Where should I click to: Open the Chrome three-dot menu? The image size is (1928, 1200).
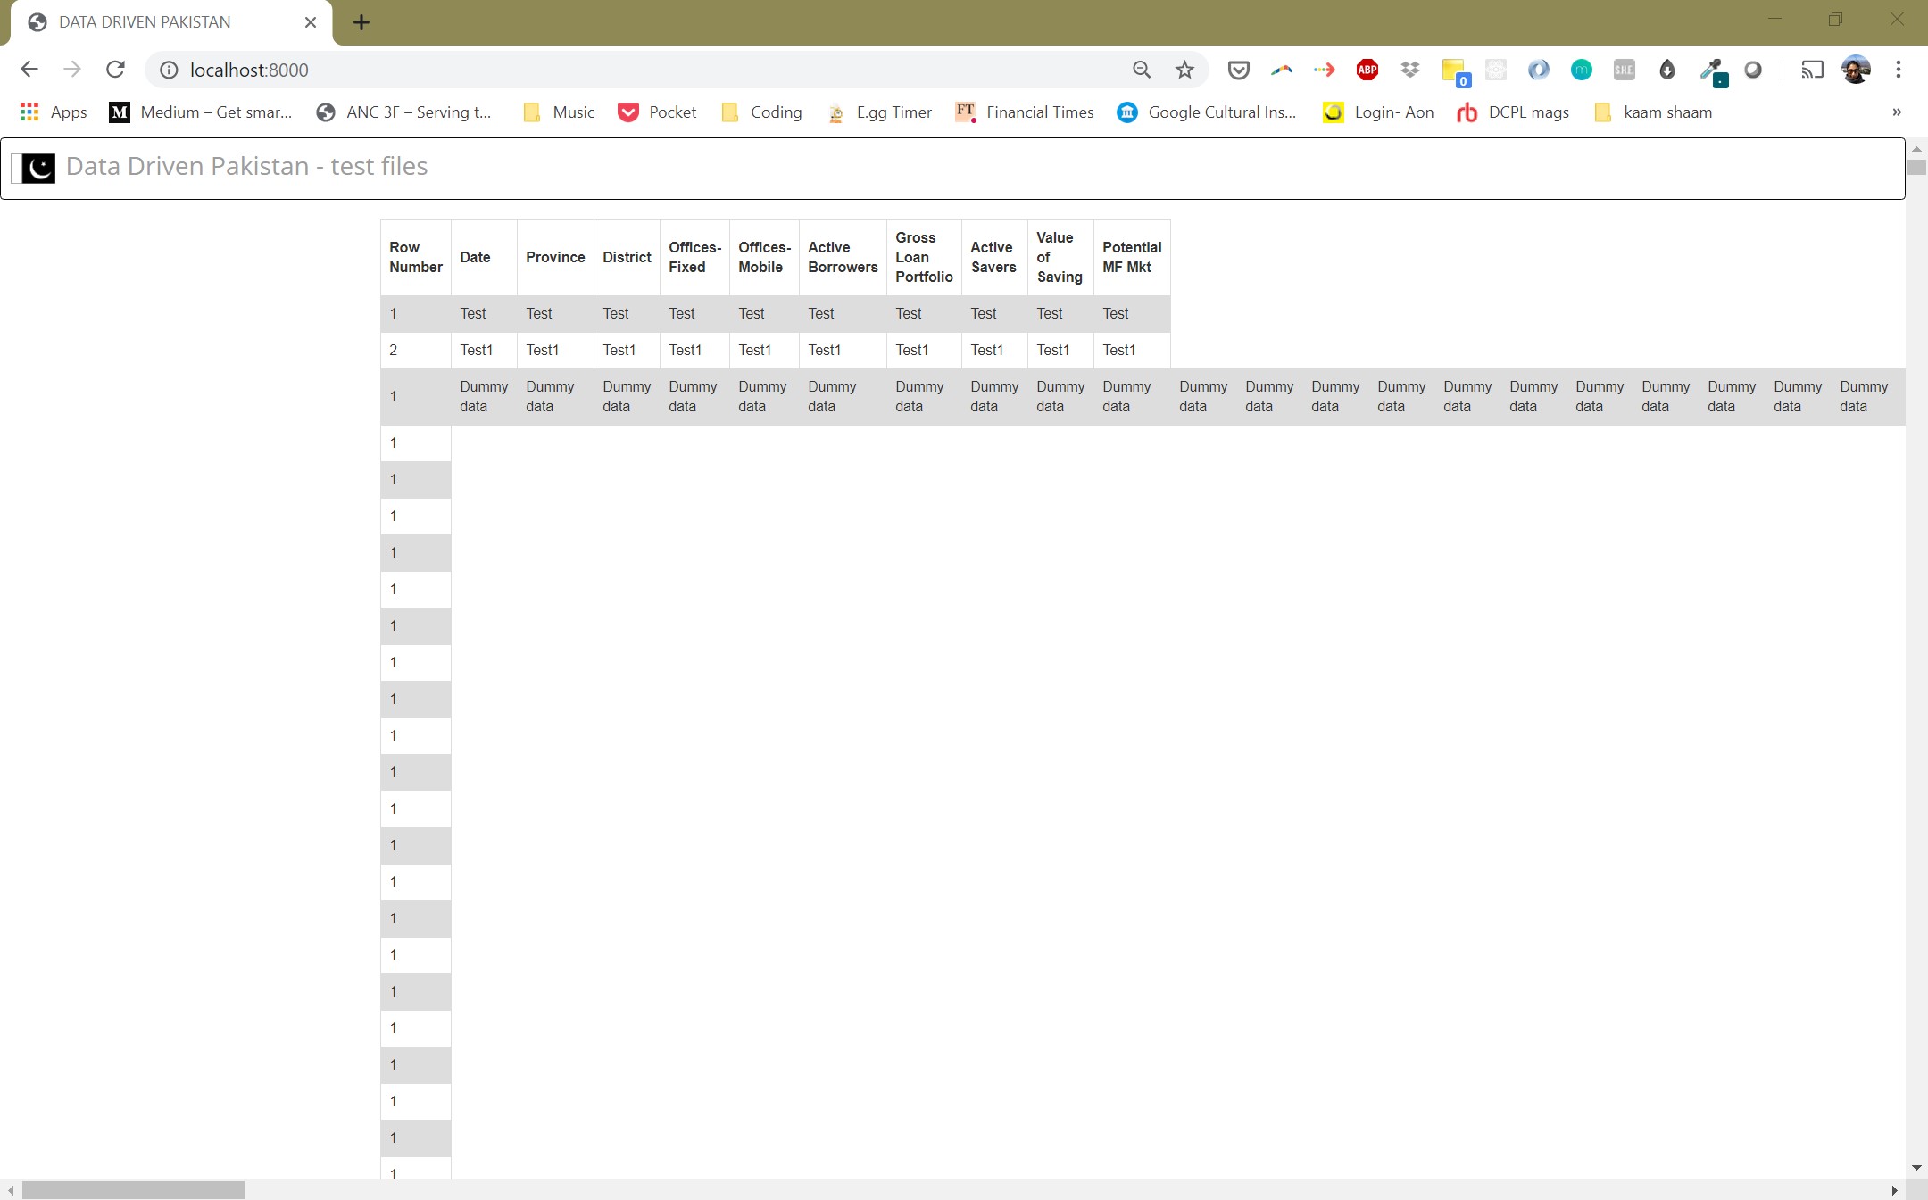1898,70
